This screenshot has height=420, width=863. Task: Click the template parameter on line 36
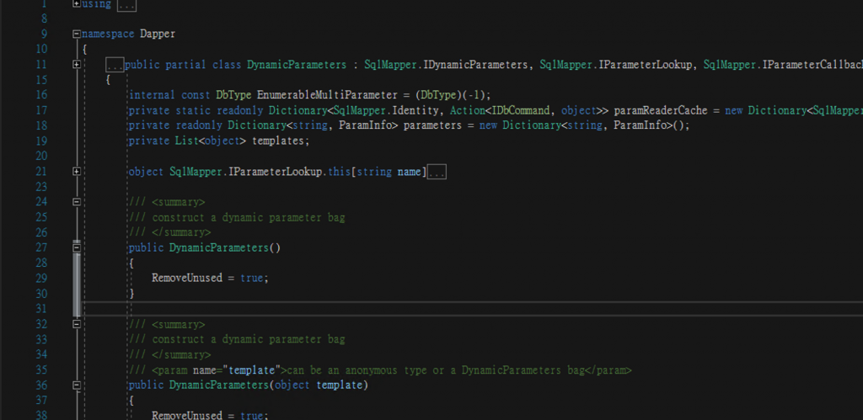click(x=339, y=385)
